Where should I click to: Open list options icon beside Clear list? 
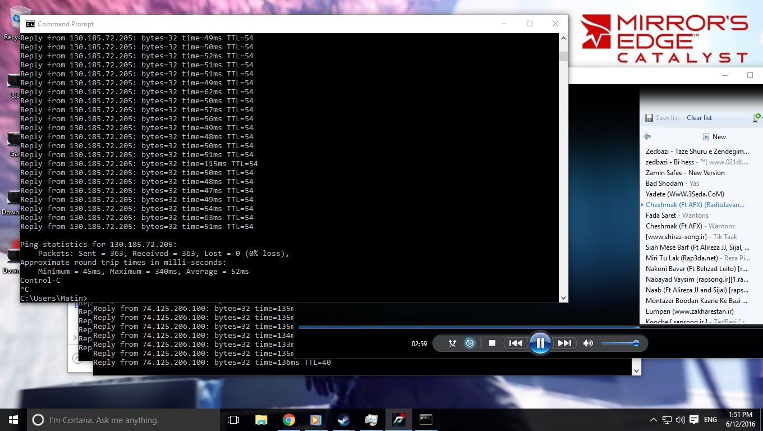point(756,118)
